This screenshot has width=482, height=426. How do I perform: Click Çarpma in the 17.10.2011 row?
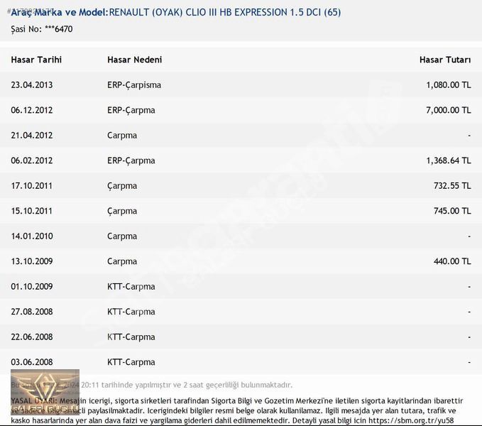pyautogui.click(x=121, y=186)
